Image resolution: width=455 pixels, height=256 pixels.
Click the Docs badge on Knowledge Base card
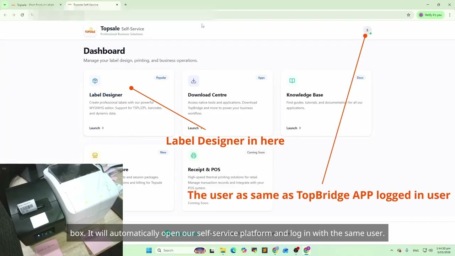tap(360, 78)
